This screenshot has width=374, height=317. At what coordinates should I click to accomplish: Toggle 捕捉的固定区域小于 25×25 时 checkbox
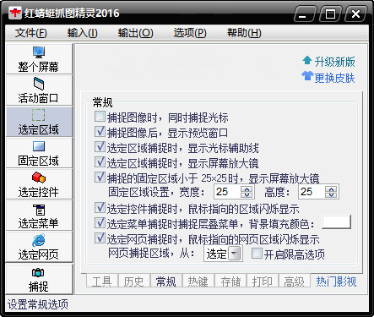pos(100,178)
